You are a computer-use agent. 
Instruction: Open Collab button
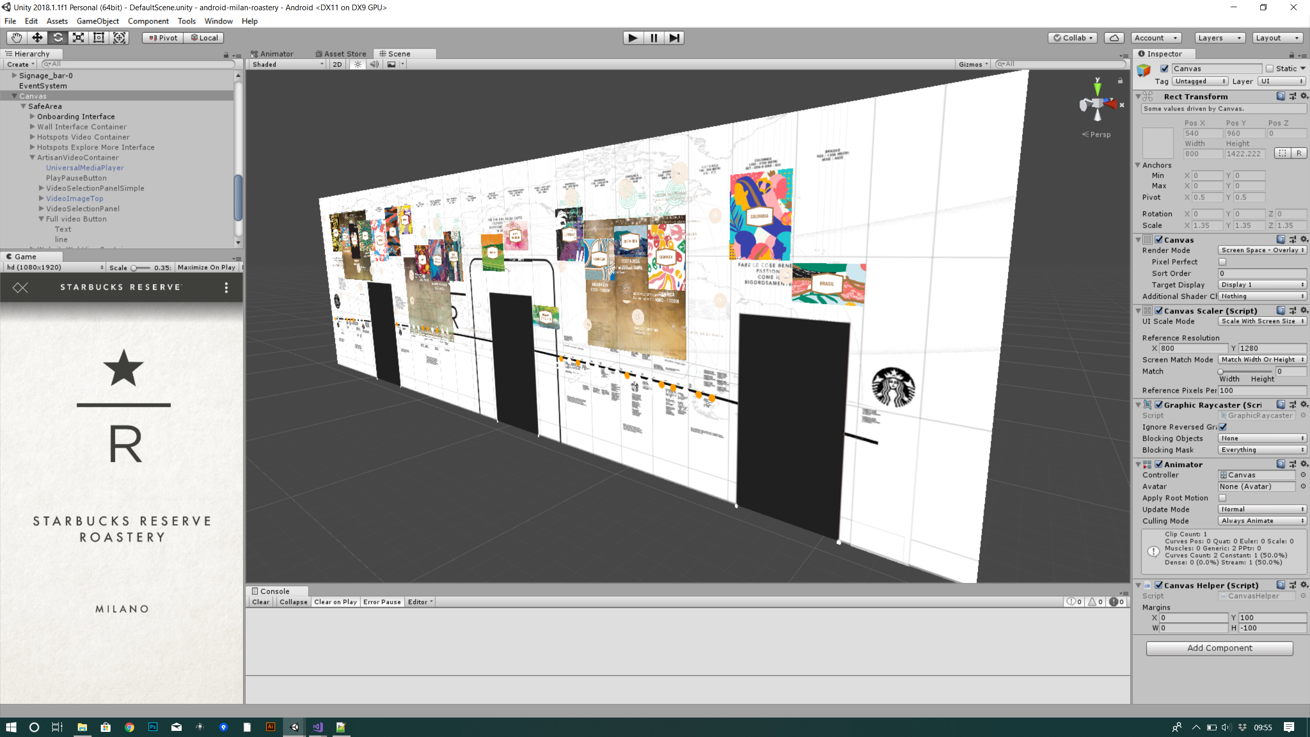[1073, 38]
